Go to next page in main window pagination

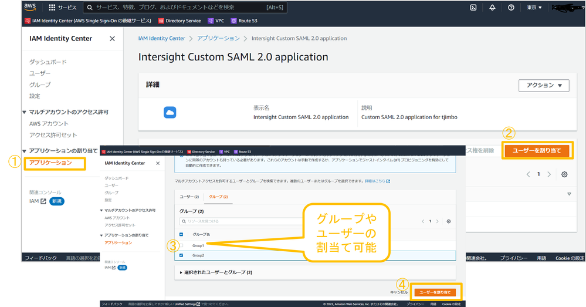coord(549,174)
